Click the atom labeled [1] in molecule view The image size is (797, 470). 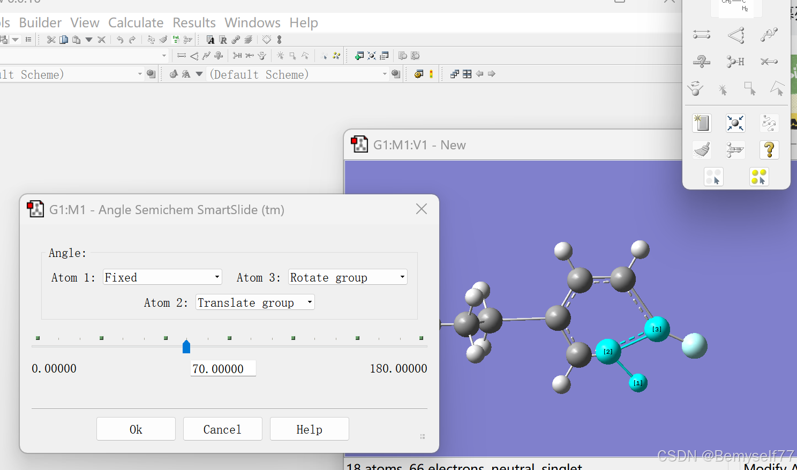638,383
